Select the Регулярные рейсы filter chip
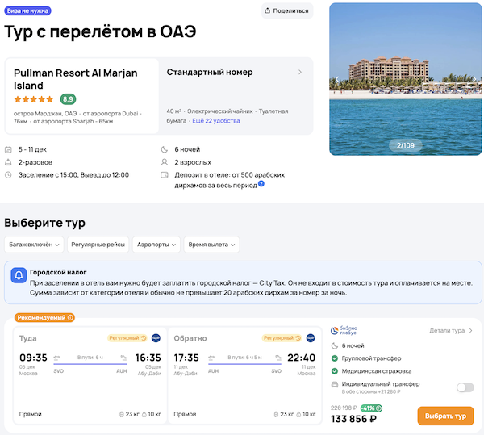The image size is (484, 435). [98, 244]
